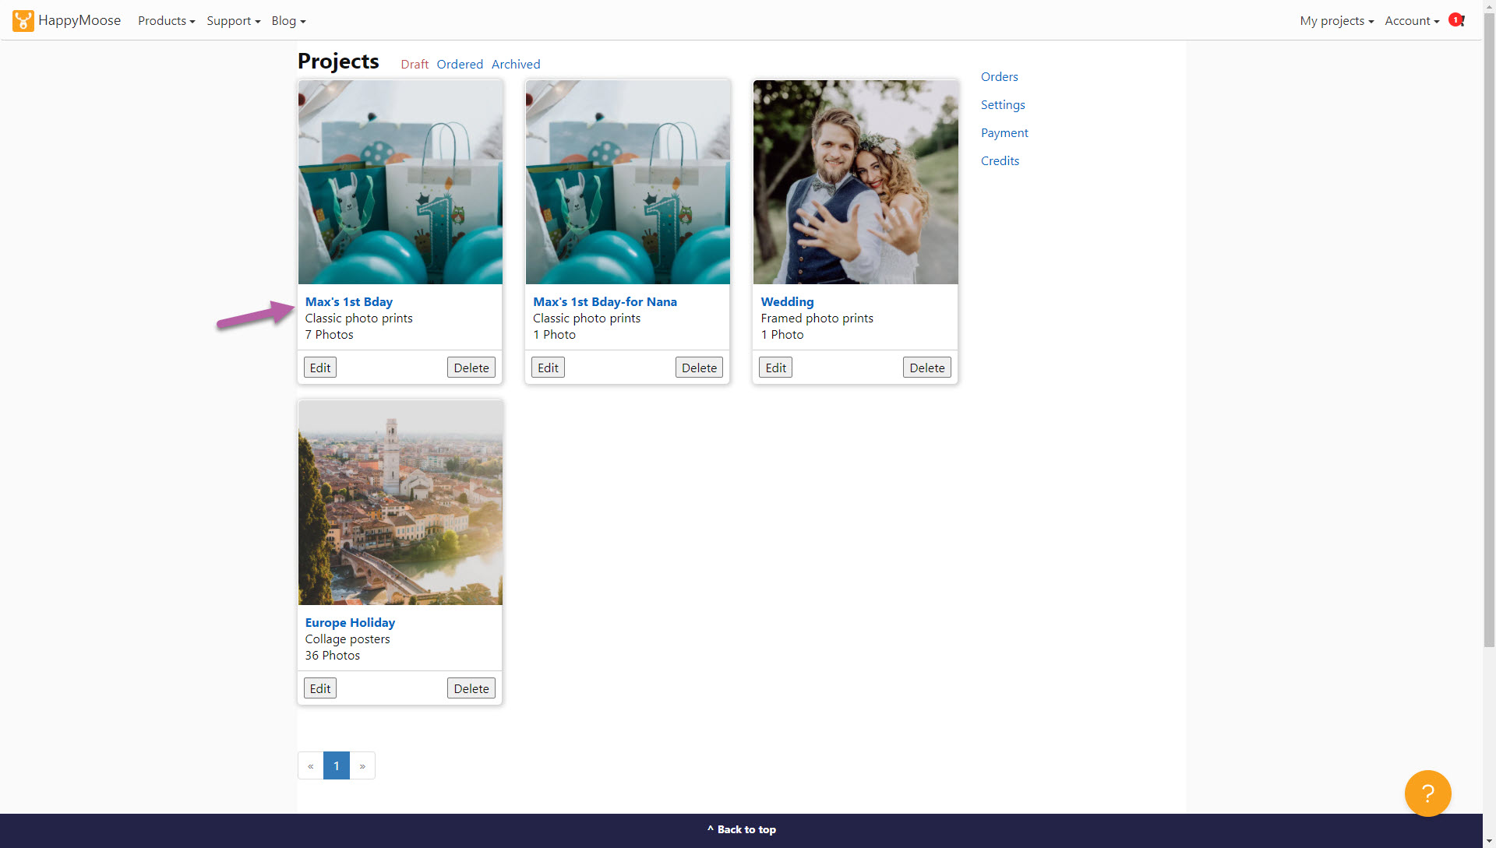Screen dimensions: 1496x848
Task: Open the My projects dropdown
Action: [1336, 20]
